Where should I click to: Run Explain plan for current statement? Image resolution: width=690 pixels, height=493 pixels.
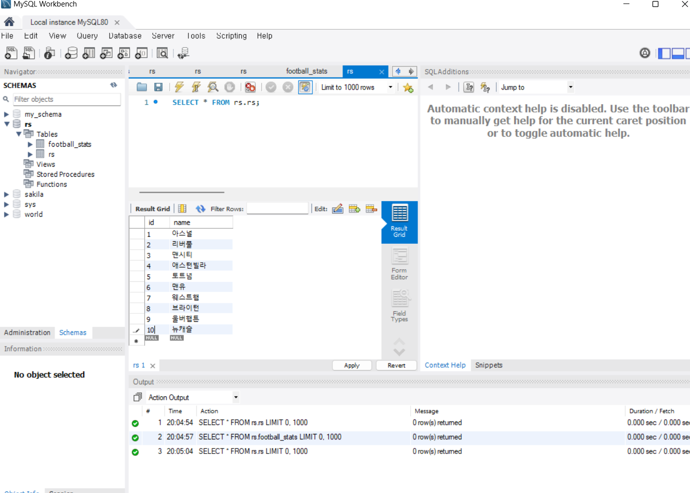213,87
